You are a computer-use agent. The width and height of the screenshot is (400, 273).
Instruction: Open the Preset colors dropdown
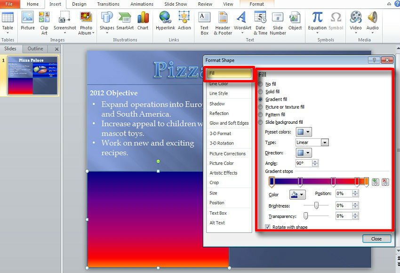tap(304, 132)
